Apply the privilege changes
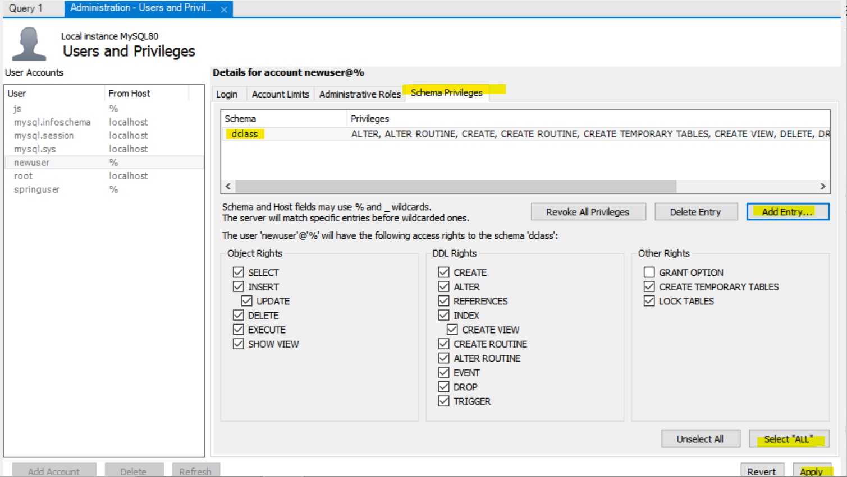The width and height of the screenshot is (847, 477). coord(812,471)
